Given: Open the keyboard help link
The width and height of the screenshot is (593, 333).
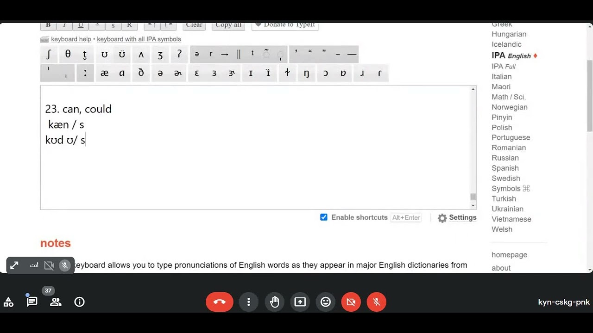Looking at the screenshot, I should coord(71,39).
